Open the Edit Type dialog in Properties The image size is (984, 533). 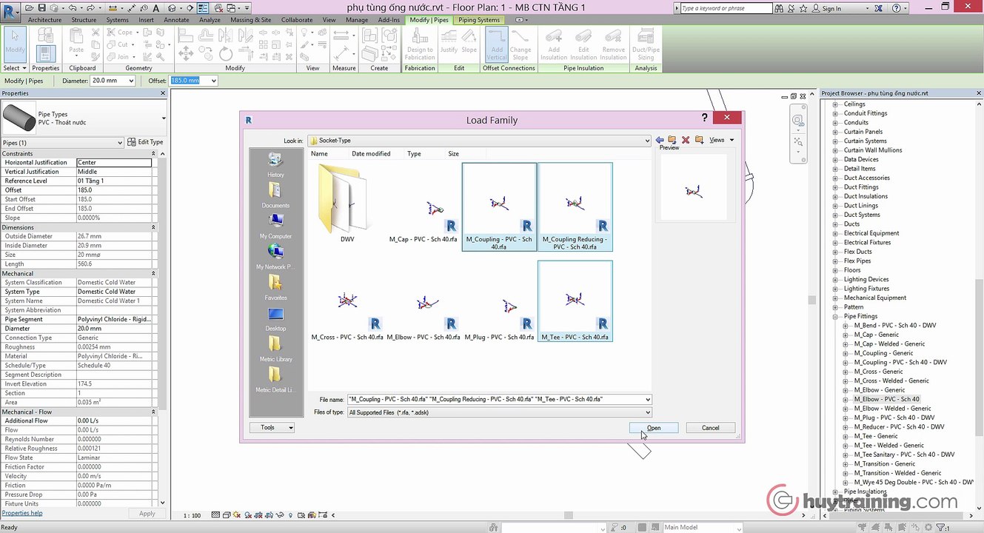click(146, 142)
